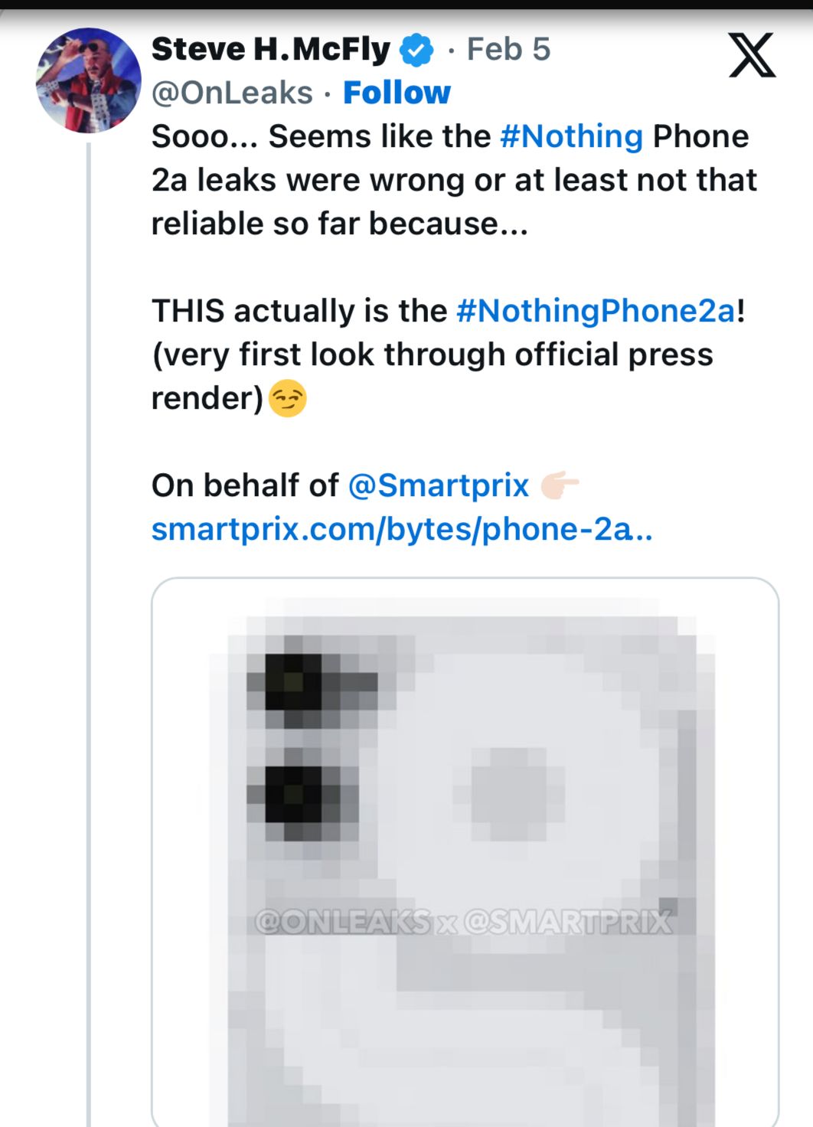Open the Feb 5 tweet timestamp

pos(508,50)
